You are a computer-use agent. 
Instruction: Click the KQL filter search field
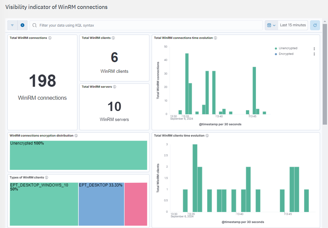146,25
